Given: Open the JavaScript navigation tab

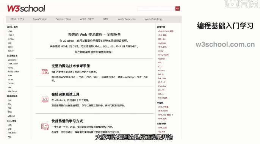Looking at the screenshot, I should (x=40, y=19).
